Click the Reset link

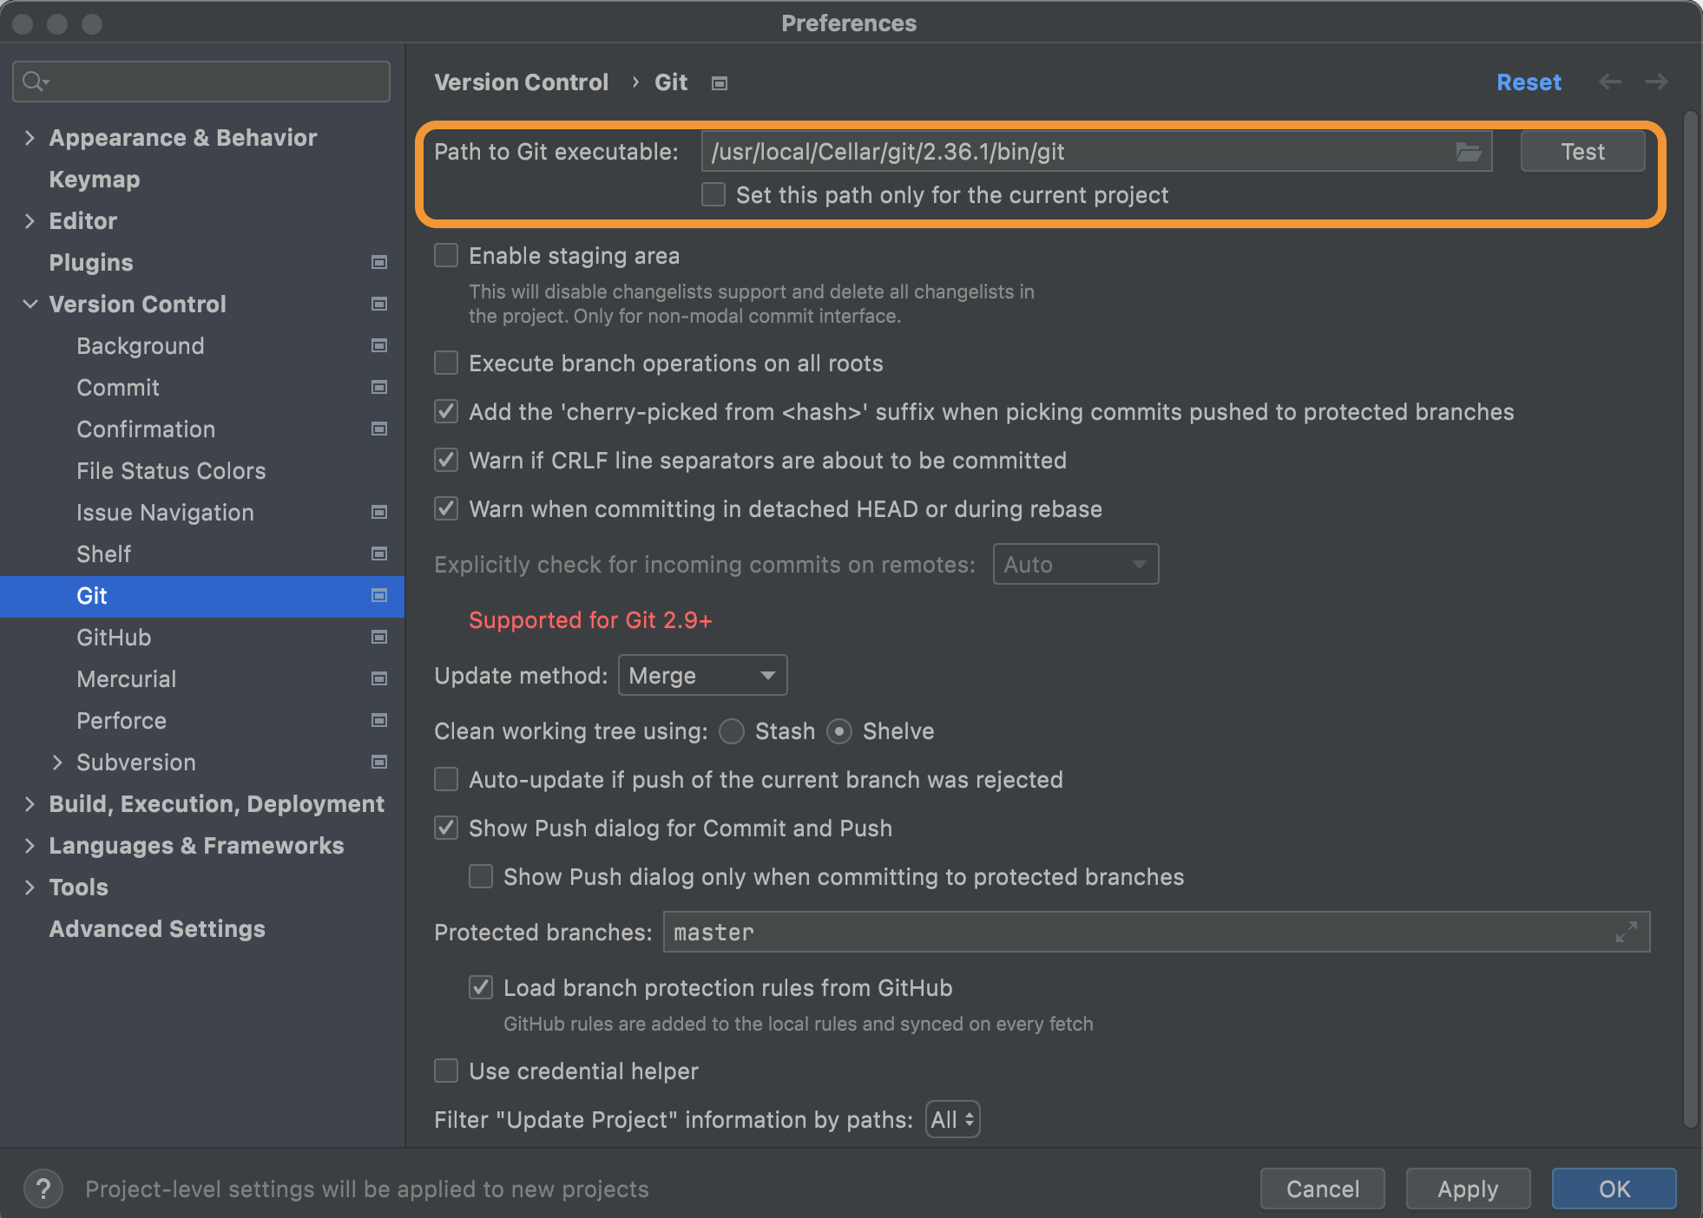click(x=1529, y=82)
